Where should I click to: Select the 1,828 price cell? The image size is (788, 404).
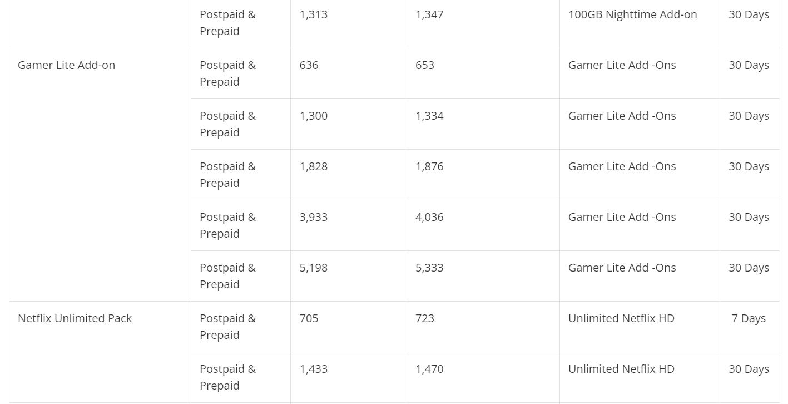(314, 166)
